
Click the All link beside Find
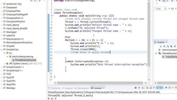[x=172, y=9]
